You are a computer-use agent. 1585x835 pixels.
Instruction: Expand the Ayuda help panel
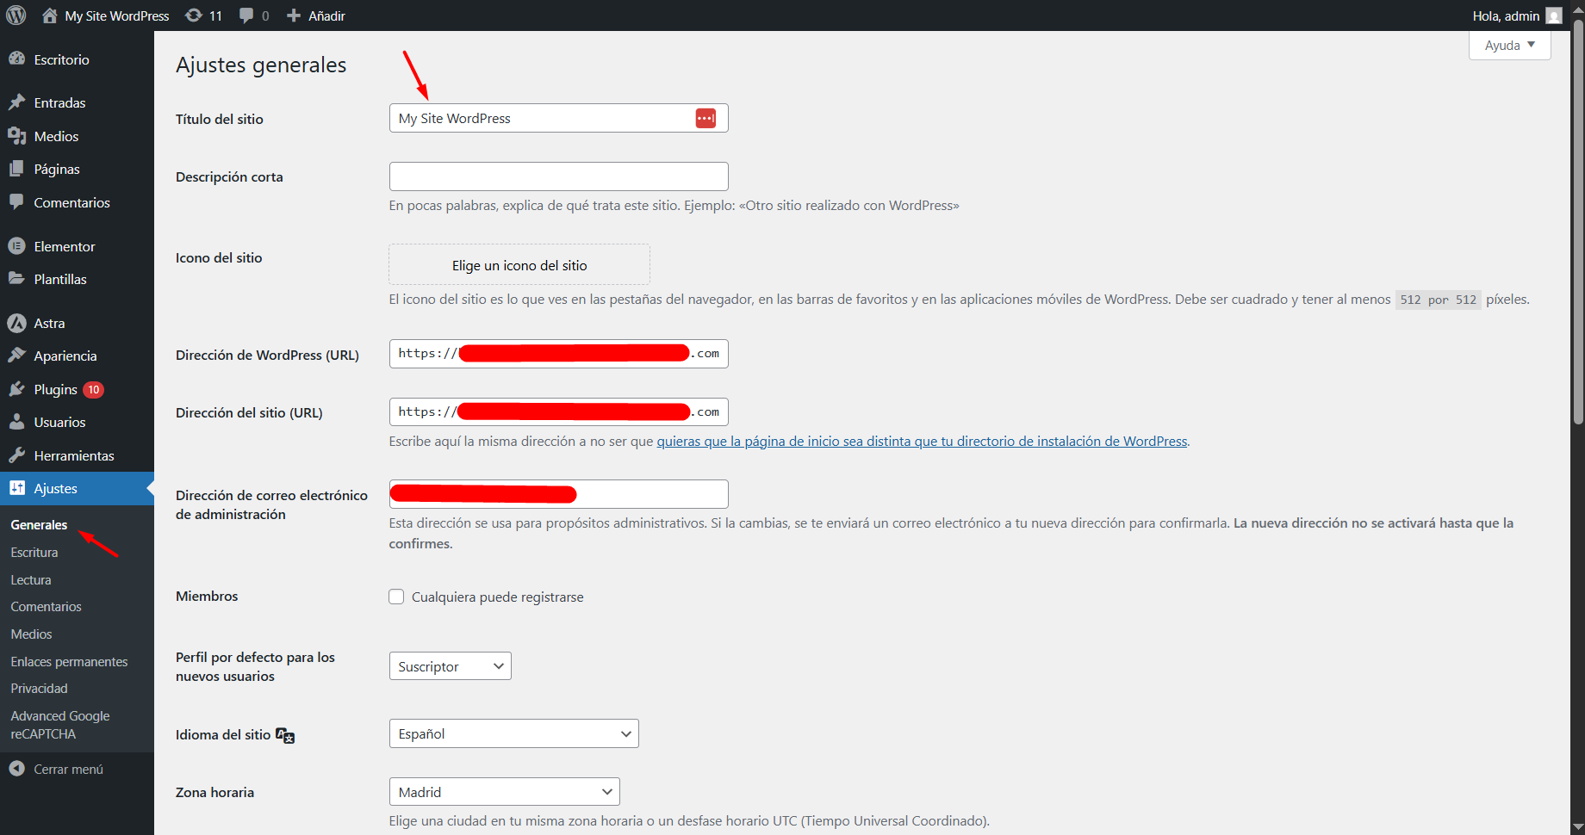[1509, 45]
